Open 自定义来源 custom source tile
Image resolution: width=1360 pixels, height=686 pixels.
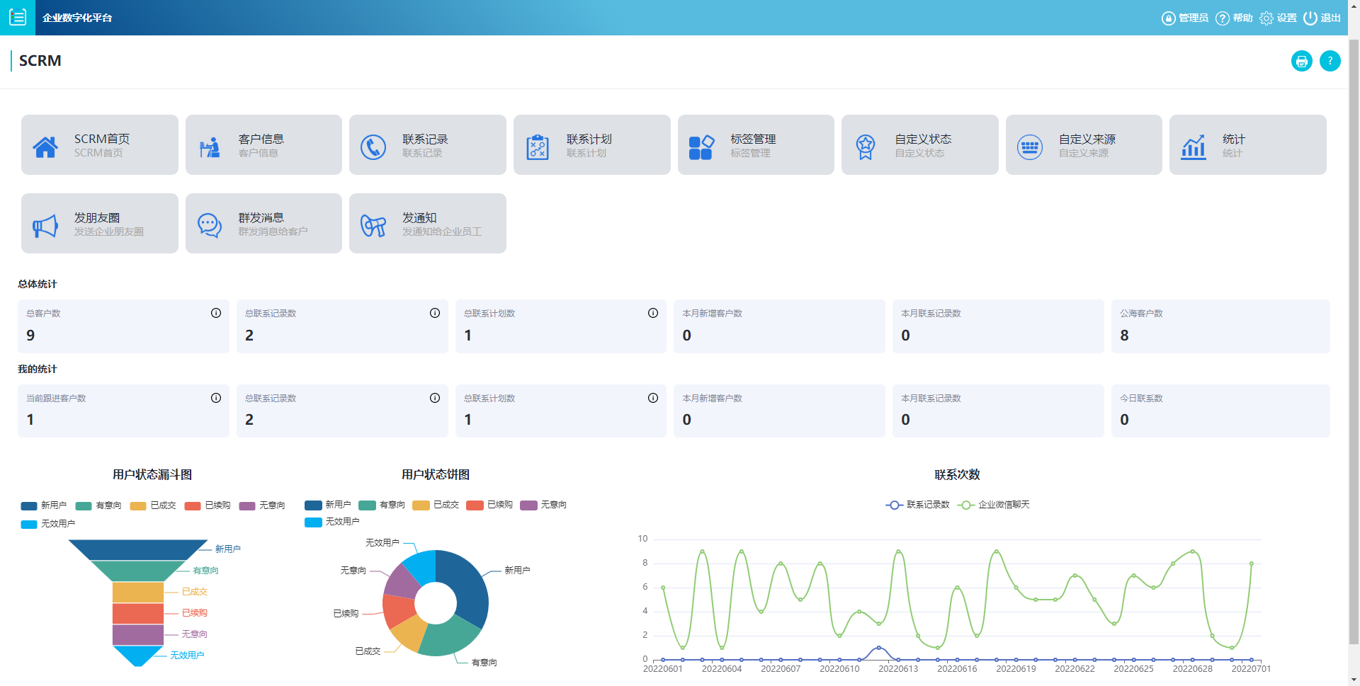click(x=1084, y=145)
